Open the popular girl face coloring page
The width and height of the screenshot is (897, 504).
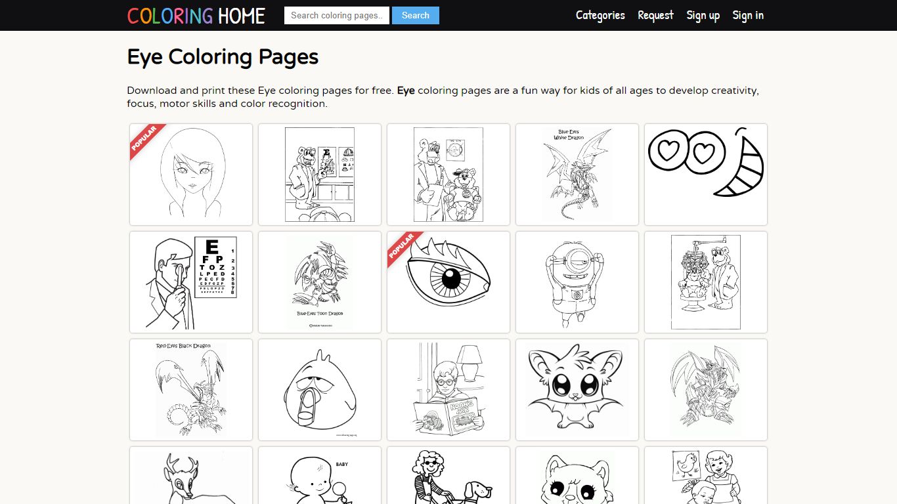[x=191, y=175]
